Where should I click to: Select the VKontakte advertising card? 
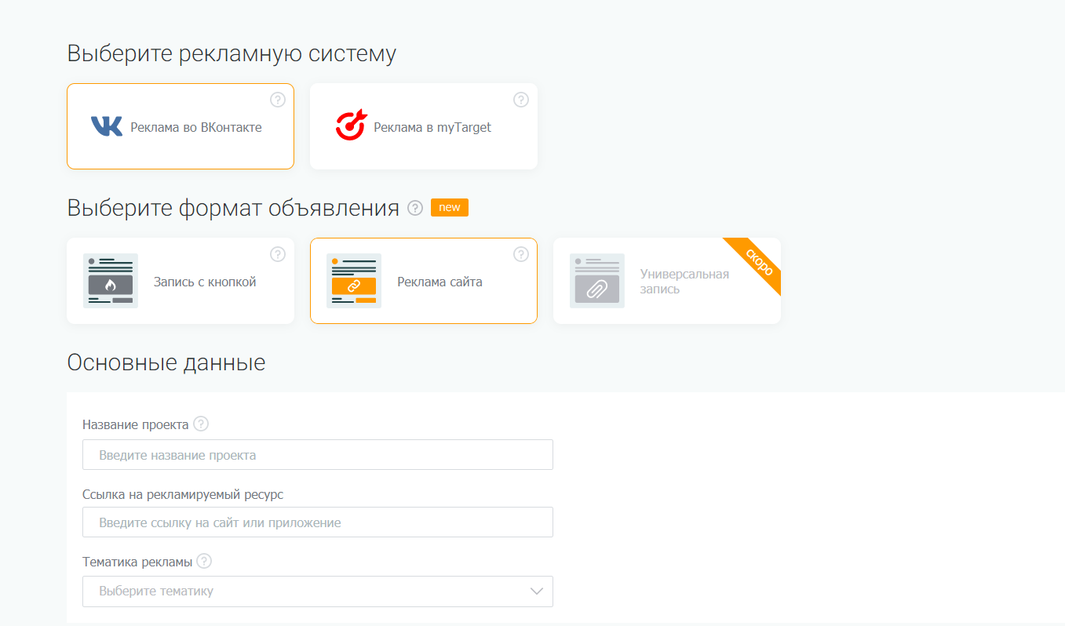coord(181,126)
